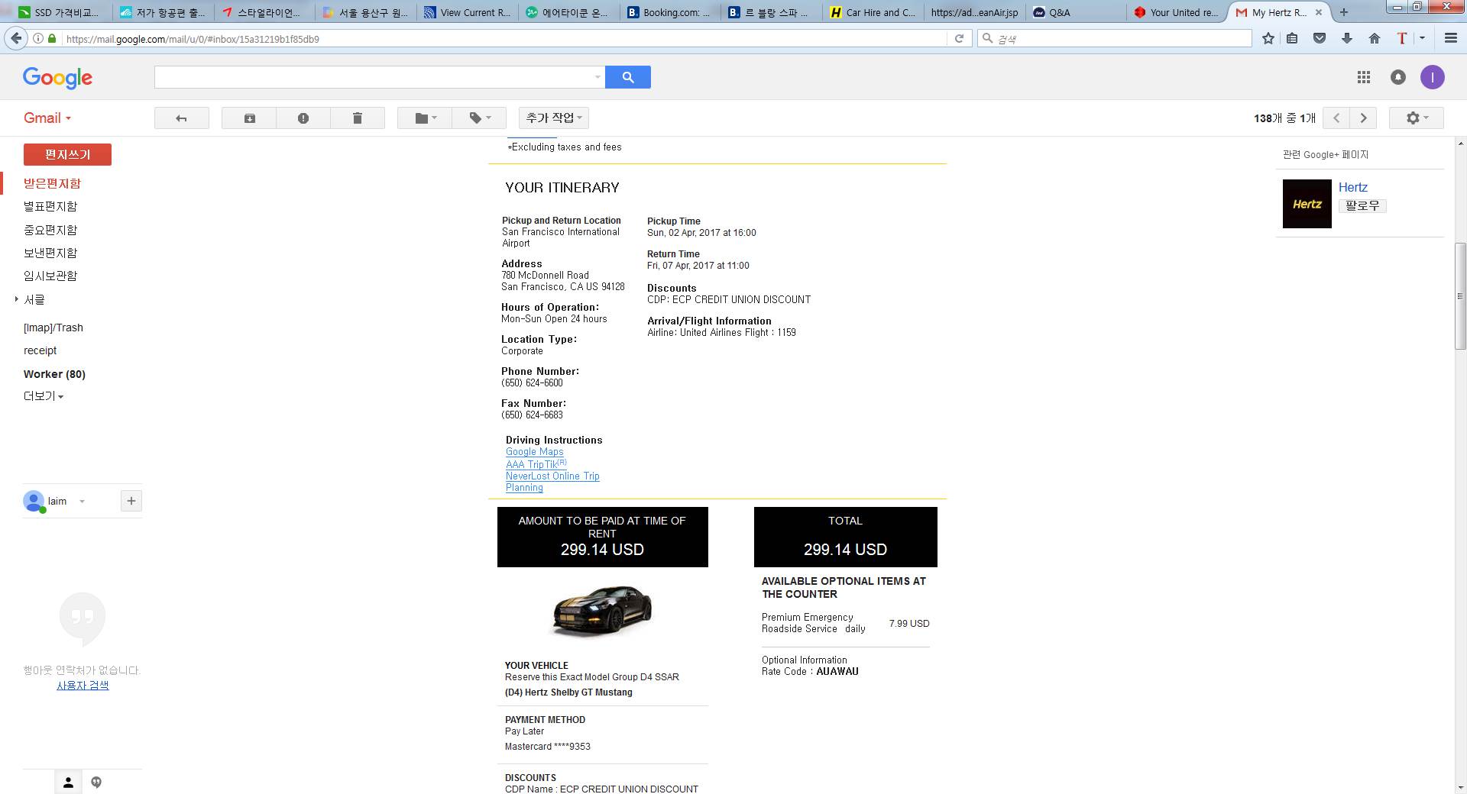
Task: Open a new browser tab
Action: (1343, 12)
